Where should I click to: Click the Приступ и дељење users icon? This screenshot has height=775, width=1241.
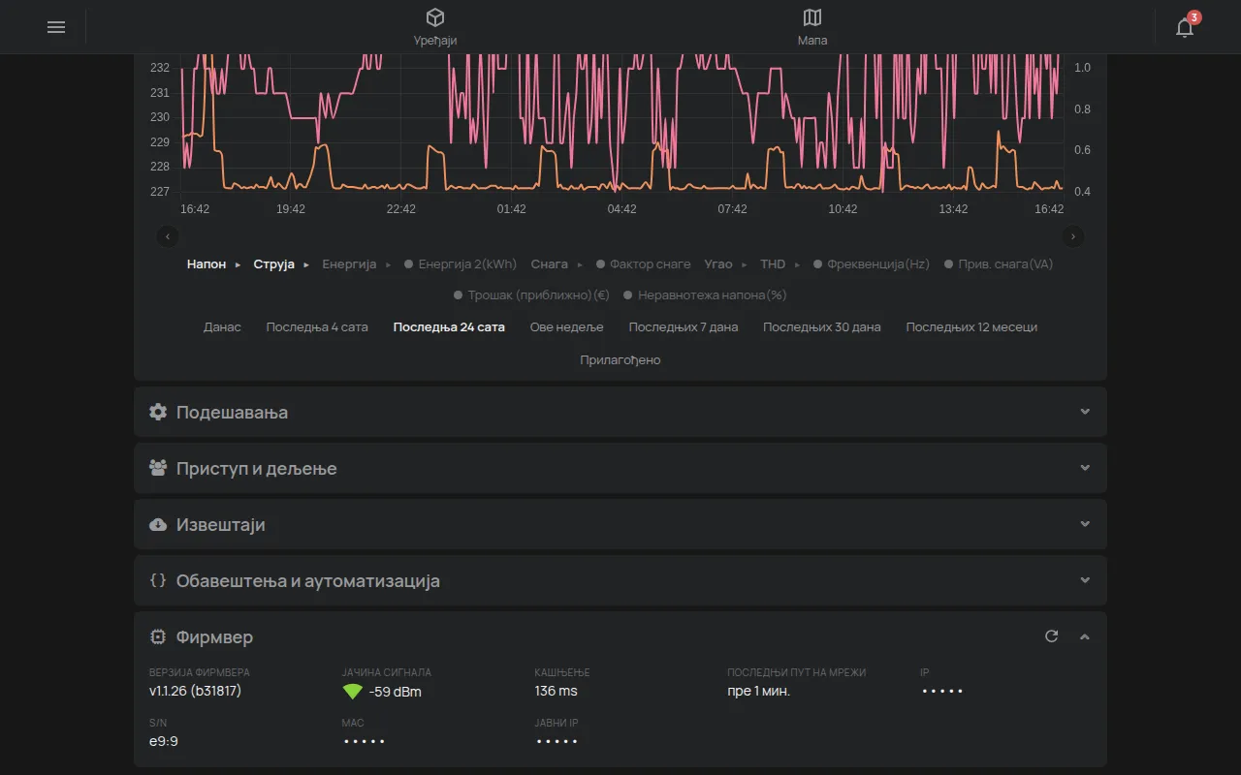click(158, 468)
